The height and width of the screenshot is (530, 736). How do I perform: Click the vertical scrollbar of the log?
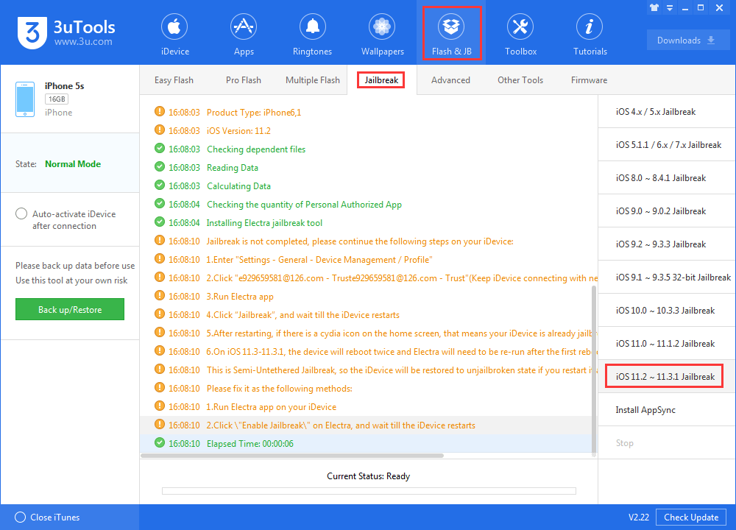594,369
